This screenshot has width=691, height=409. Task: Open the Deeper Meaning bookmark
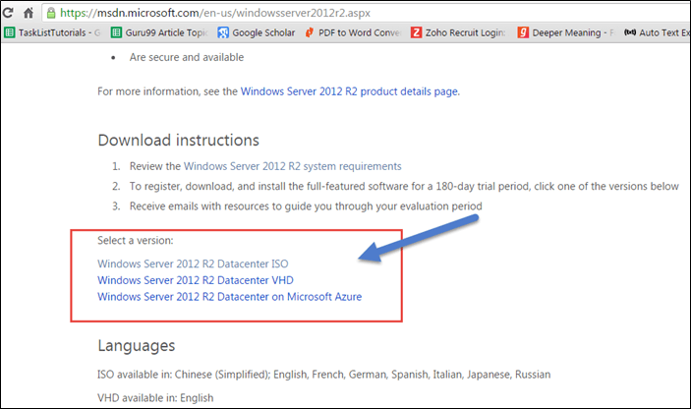coord(564,32)
